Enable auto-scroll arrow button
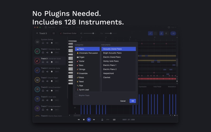 point(173,33)
